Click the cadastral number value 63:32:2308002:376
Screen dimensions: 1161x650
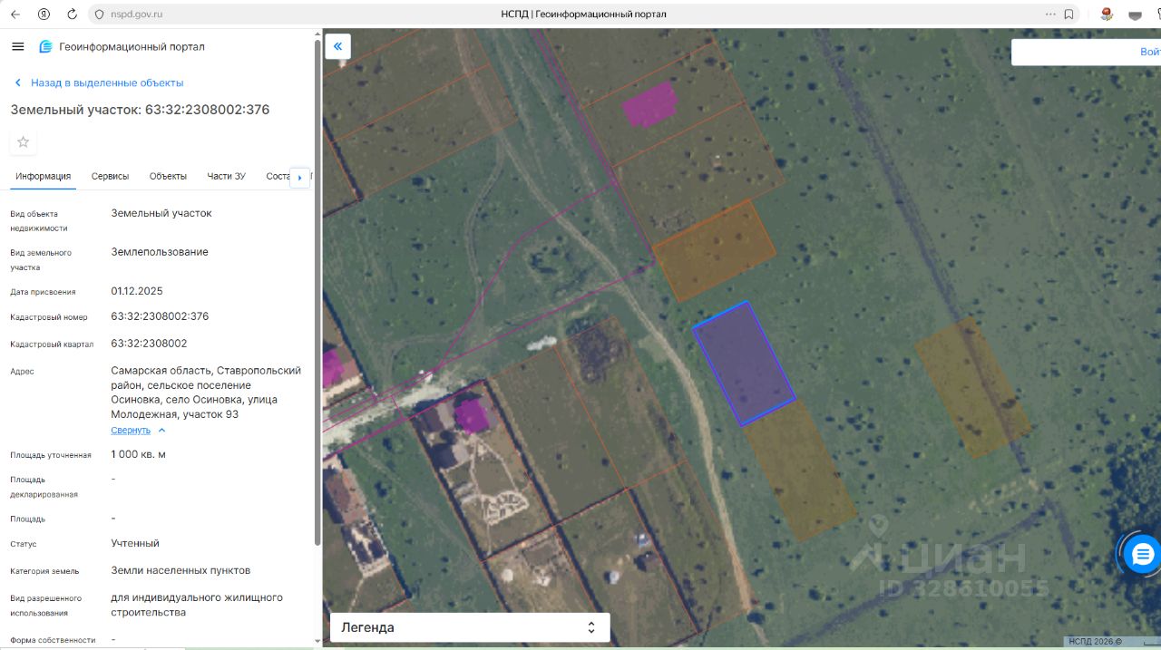point(160,316)
